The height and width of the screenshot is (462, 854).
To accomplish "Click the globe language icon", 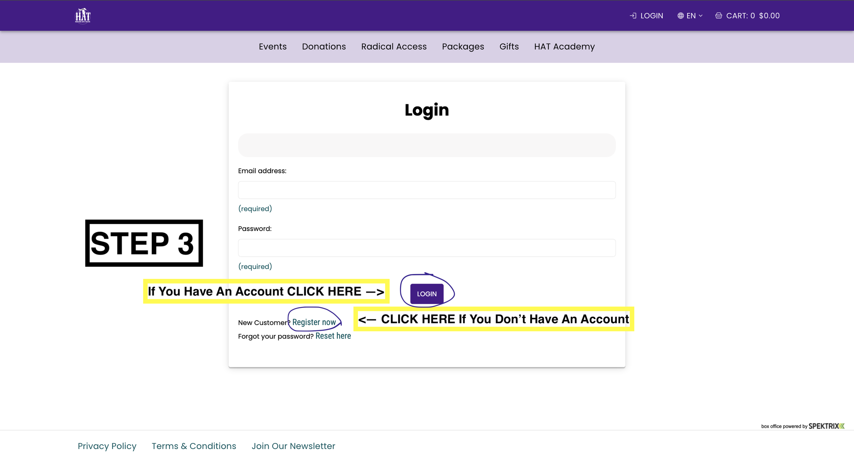I will (680, 16).
